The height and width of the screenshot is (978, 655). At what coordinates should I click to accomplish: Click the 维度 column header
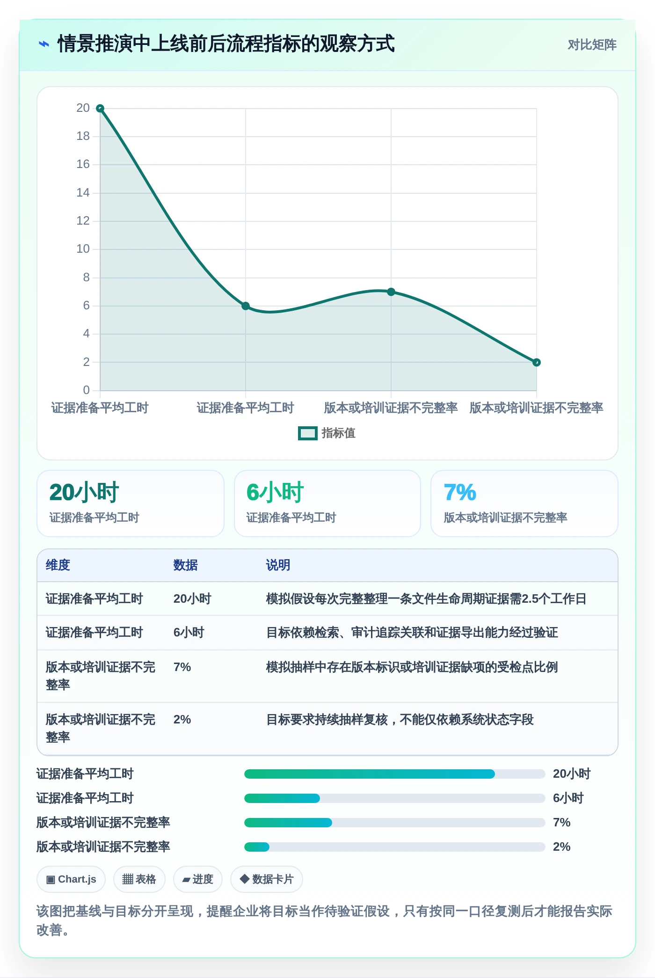tap(58, 565)
